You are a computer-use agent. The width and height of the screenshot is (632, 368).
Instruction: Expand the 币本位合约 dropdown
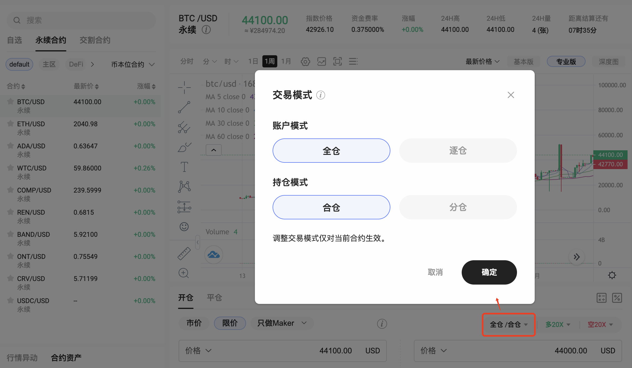coord(133,64)
